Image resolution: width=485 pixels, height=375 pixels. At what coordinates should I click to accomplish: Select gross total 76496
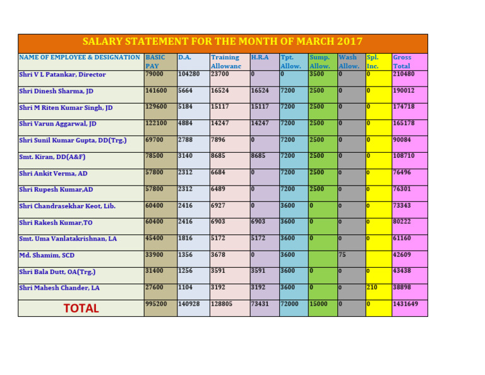coord(402,172)
